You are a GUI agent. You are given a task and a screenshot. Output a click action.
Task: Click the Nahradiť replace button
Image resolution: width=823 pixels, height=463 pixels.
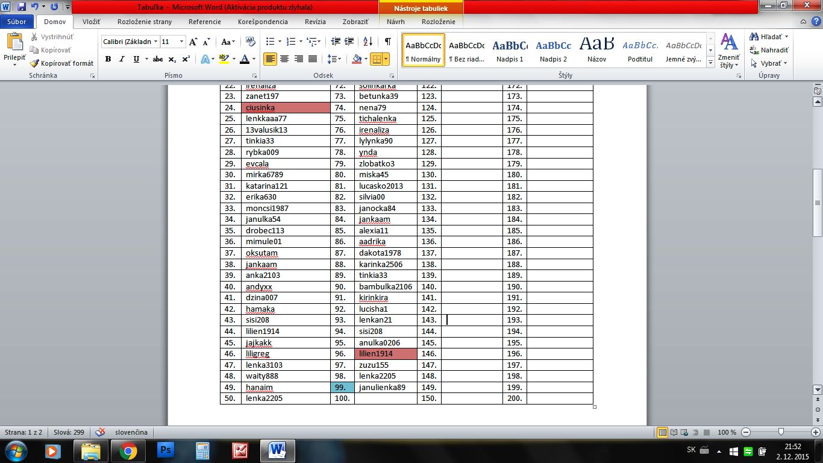click(769, 50)
